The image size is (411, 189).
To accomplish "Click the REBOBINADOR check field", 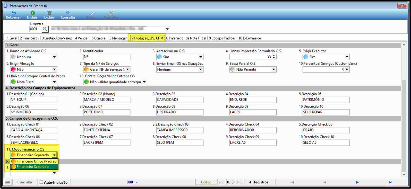I will click(253, 130).
